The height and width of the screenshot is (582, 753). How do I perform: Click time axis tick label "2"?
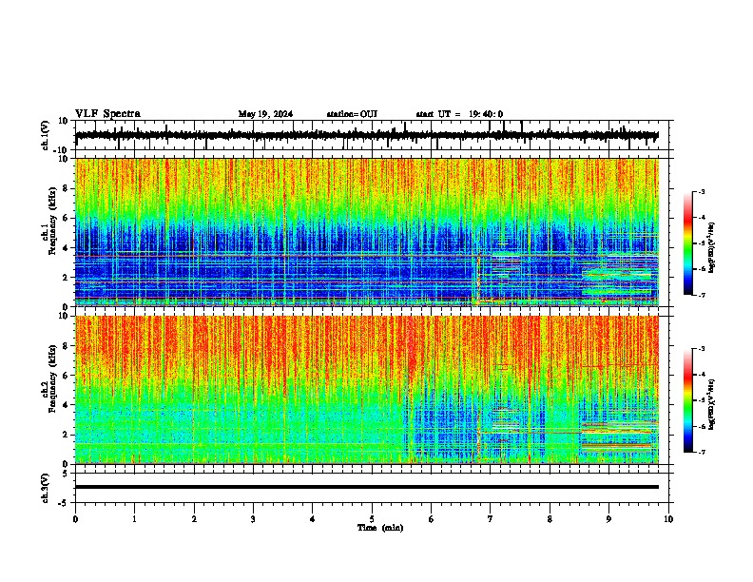click(194, 519)
